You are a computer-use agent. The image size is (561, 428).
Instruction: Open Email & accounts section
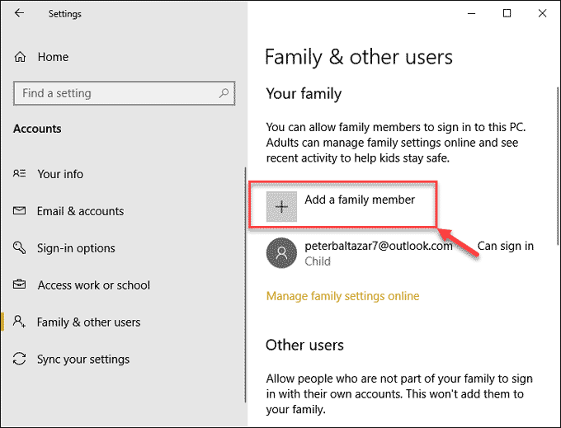[x=81, y=211]
